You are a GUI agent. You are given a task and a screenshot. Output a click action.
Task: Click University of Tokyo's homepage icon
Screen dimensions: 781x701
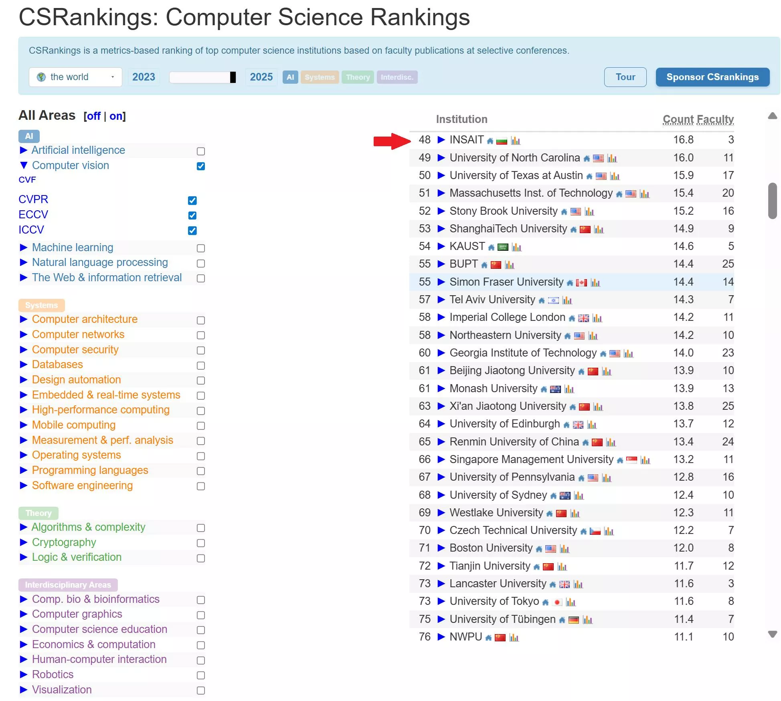(545, 602)
